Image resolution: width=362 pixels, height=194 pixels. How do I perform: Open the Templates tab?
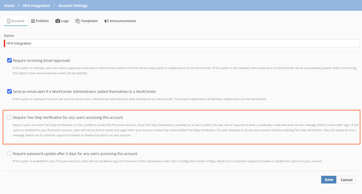coord(87,21)
